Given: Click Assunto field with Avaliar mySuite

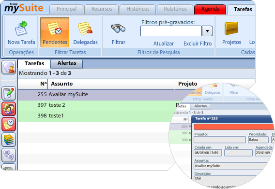Looking at the screenshot, I should 231,166.
